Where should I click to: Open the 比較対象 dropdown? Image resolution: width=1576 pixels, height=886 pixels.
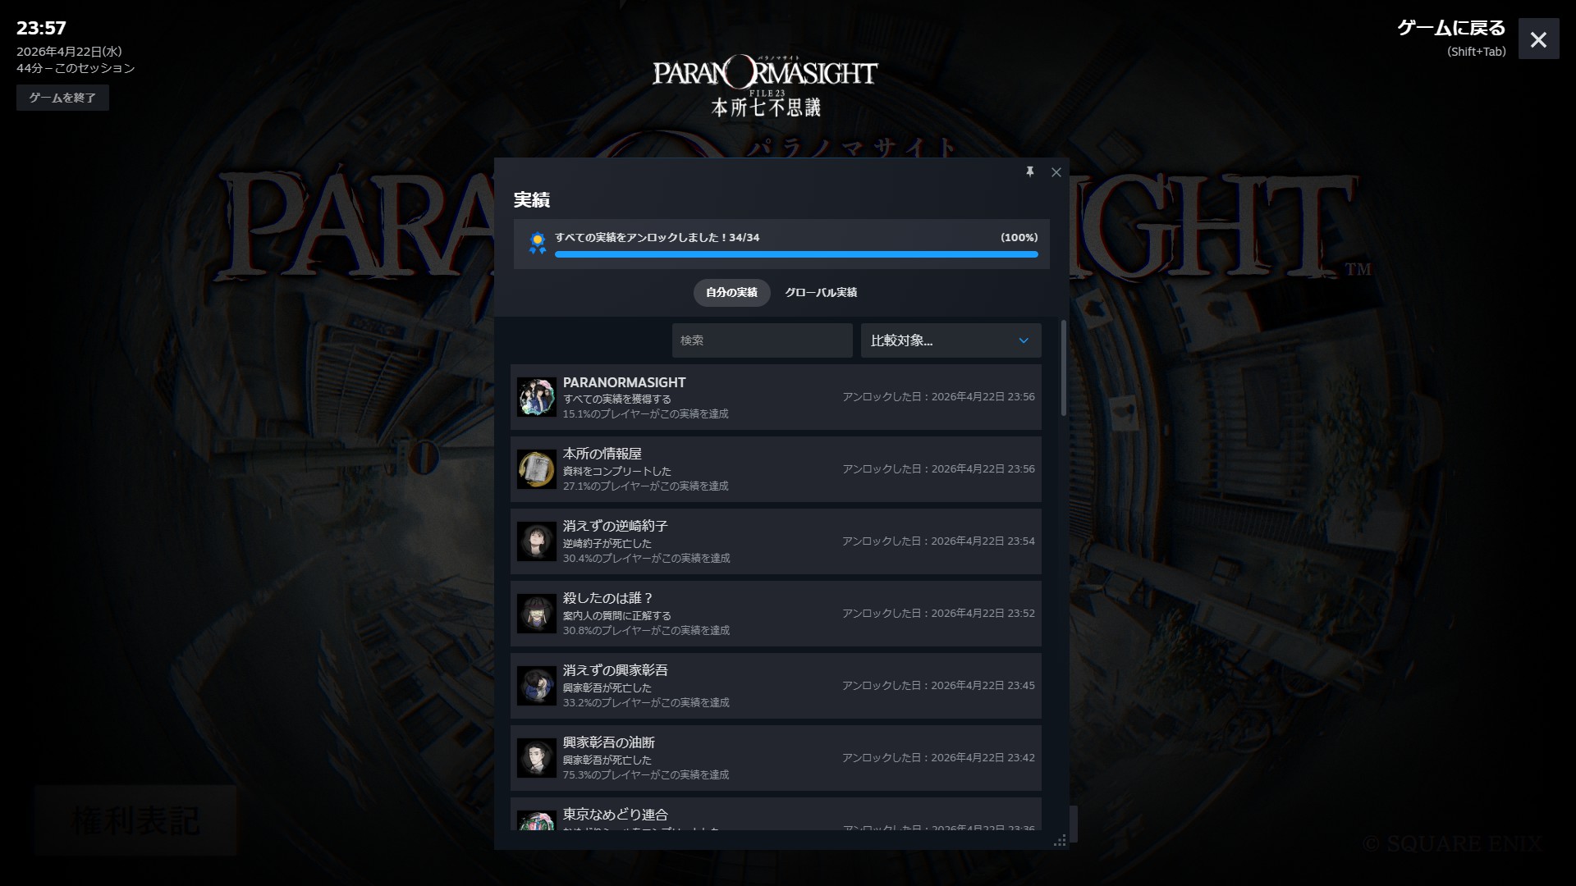936,340
